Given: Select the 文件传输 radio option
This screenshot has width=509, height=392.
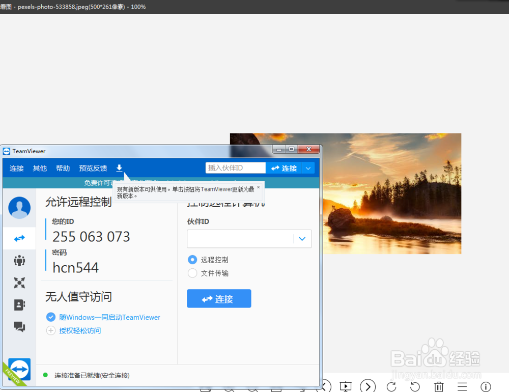Looking at the screenshot, I should tap(192, 273).
